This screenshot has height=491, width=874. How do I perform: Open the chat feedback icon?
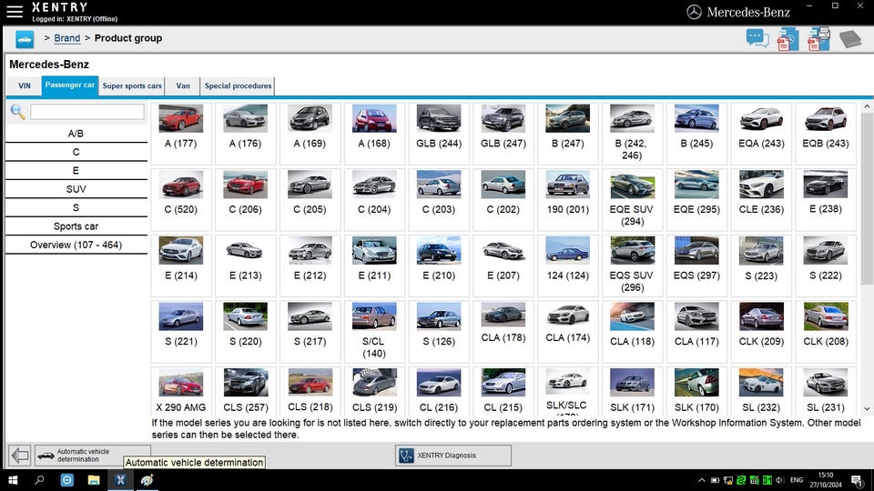pos(757,39)
